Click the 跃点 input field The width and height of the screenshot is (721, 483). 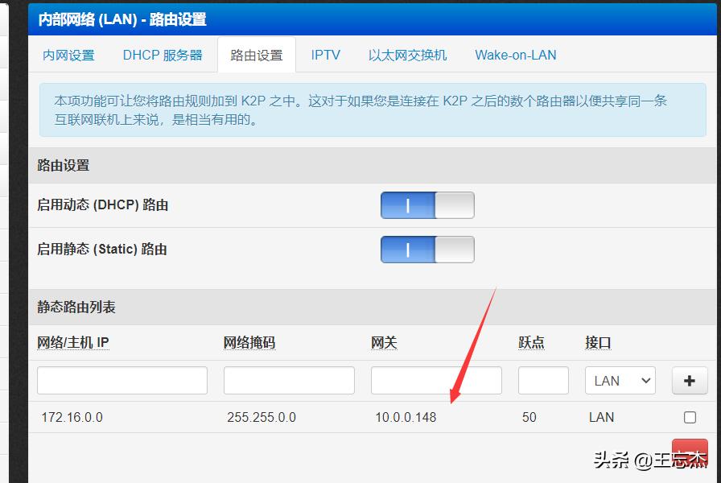tap(543, 380)
